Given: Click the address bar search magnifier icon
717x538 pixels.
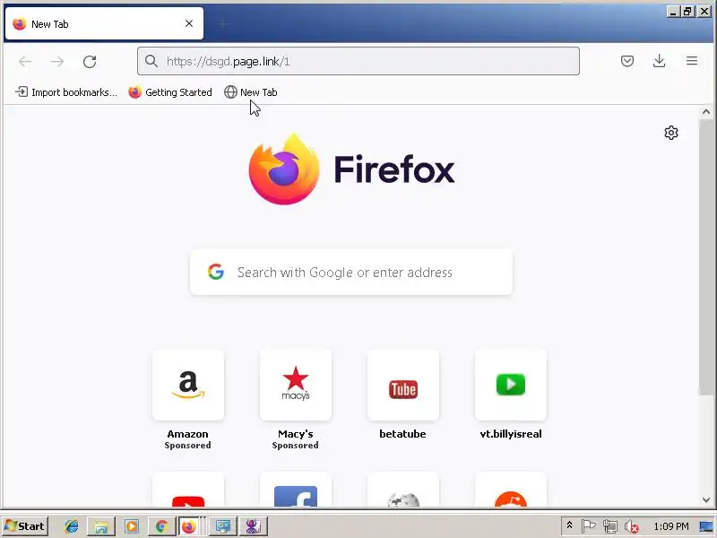Looking at the screenshot, I should click(151, 61).
